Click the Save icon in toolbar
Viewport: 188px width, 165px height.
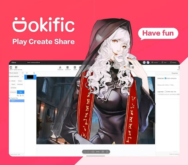pos(11,67)
